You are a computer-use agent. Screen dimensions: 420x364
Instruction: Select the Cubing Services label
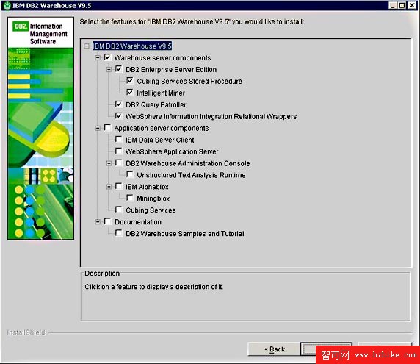point(151,210)
